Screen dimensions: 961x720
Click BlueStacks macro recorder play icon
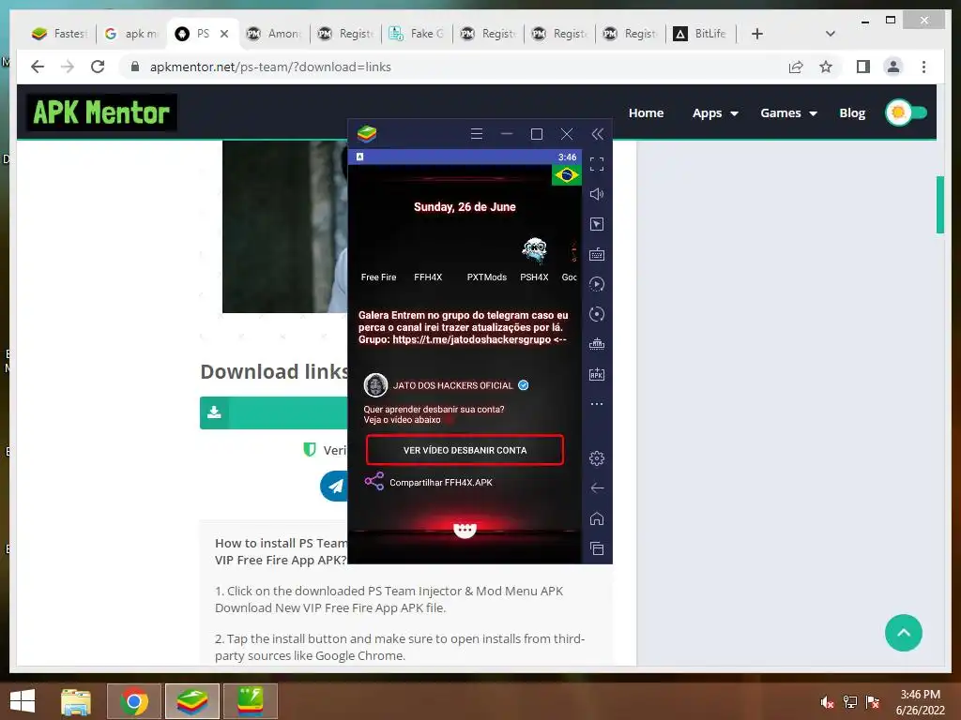(596, 284)
